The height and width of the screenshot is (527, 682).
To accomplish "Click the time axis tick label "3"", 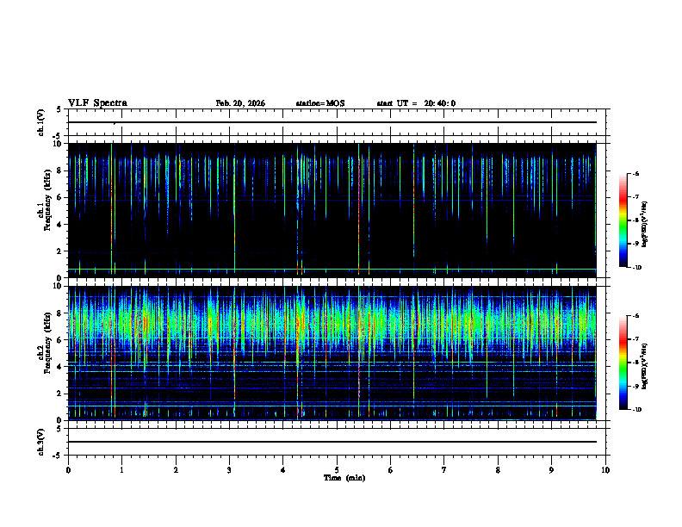I will click(x=229, y=470).
